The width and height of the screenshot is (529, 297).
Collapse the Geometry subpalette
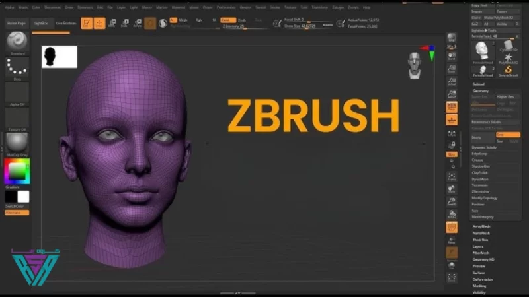coord(481,91)
